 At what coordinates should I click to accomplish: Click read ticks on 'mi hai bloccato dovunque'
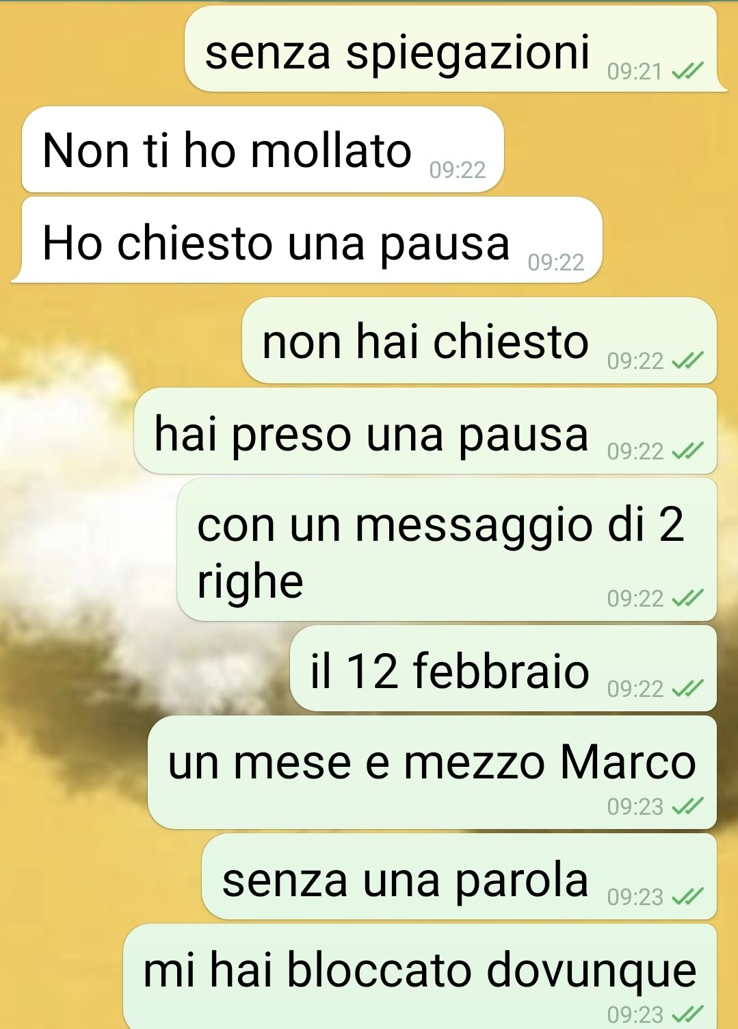(687, 1014)
